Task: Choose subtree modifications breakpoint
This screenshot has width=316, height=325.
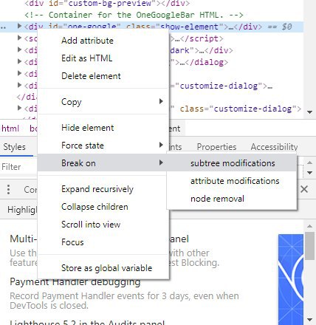Action: [x=233, y=163]
